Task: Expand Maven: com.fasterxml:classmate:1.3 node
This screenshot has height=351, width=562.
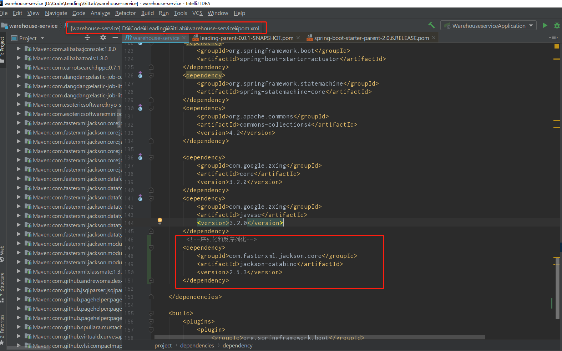Action: 19,271
